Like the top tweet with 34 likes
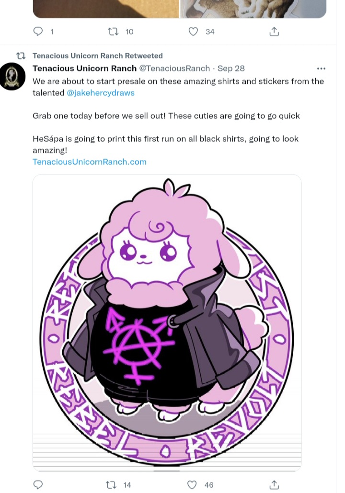 [x=193, y=32]
